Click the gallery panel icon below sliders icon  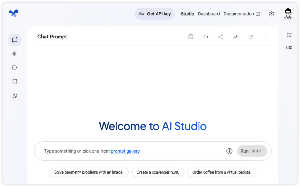pos(289,48)
